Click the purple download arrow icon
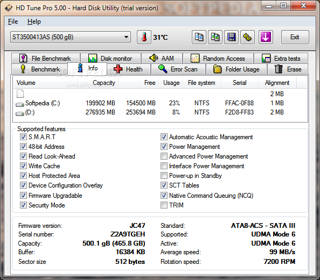The width and height of the screenshot is (320, 280). 266,37
